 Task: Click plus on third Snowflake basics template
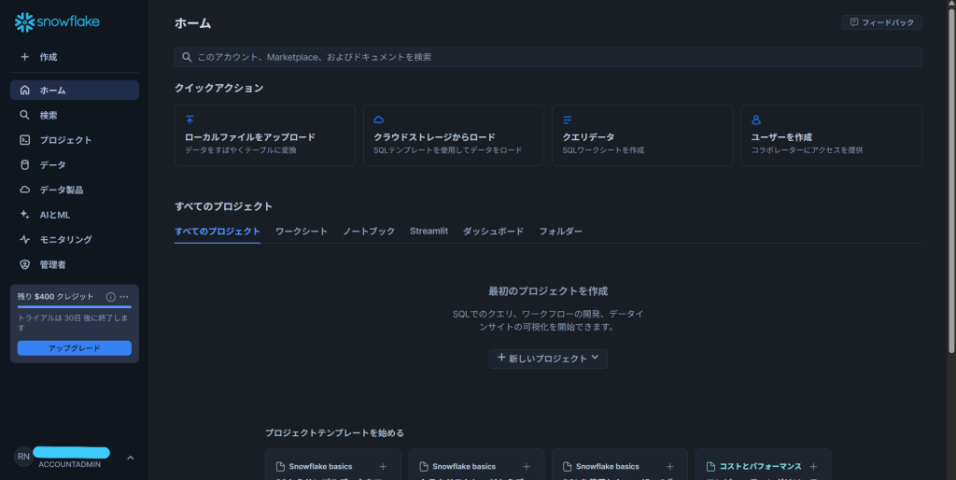tap(669, 467)
